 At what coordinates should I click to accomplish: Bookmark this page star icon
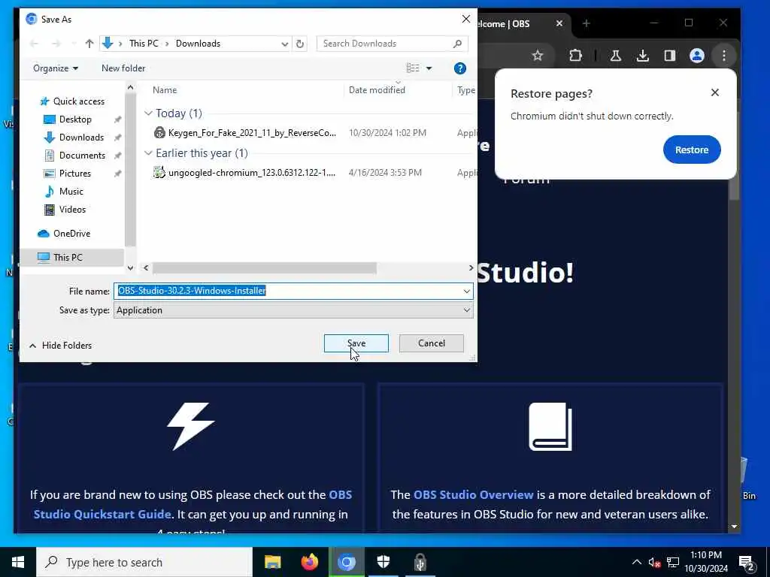[538, 56]
